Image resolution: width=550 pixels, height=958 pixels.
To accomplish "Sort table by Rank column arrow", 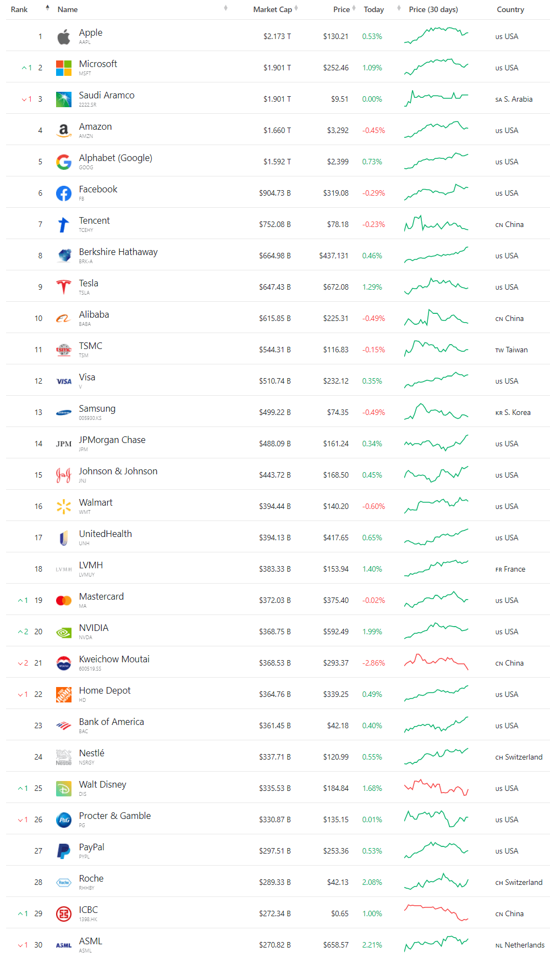I will [47, 8].
